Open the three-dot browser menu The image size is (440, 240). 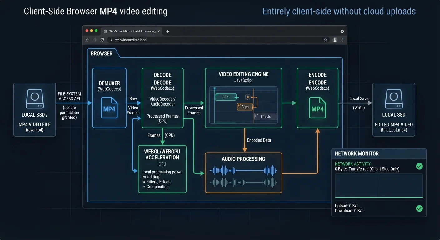[x=342, y=40]
